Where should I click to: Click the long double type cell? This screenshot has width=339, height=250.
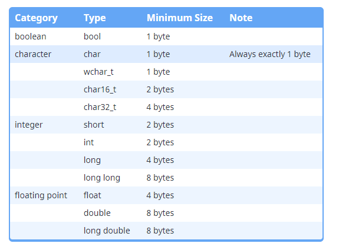tap(107, 231)
